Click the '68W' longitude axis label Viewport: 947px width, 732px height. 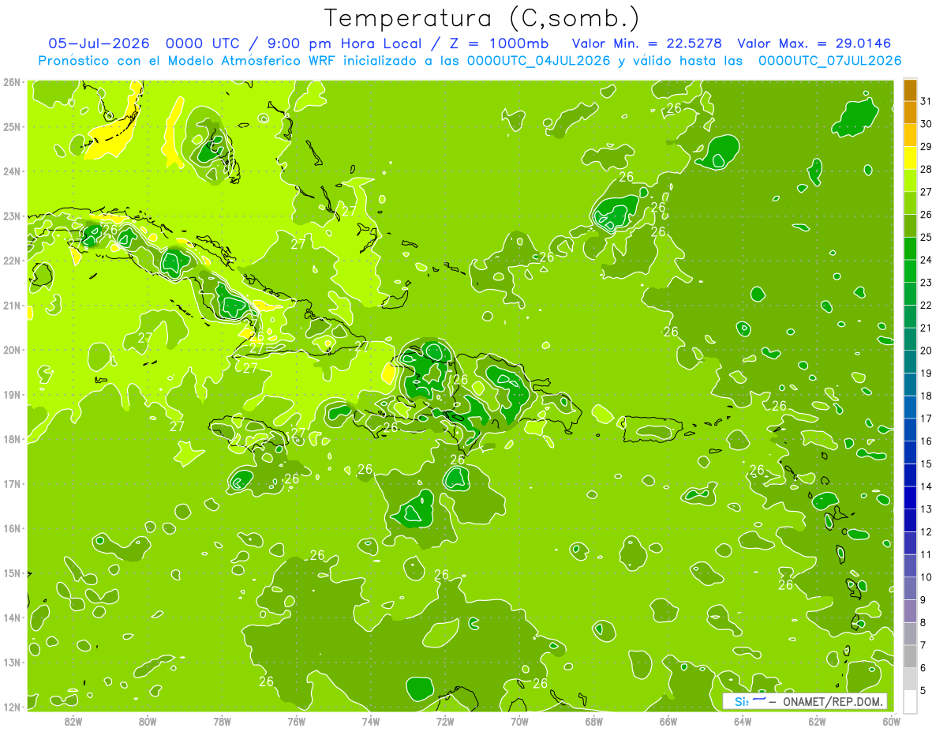[593, 721]
